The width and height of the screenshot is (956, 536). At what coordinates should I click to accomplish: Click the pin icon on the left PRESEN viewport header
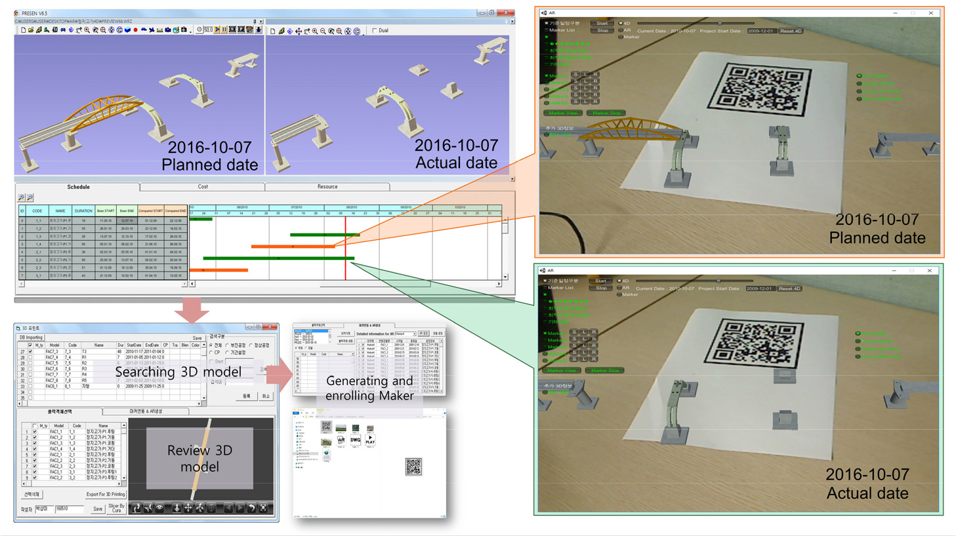[x=255, y=22]
